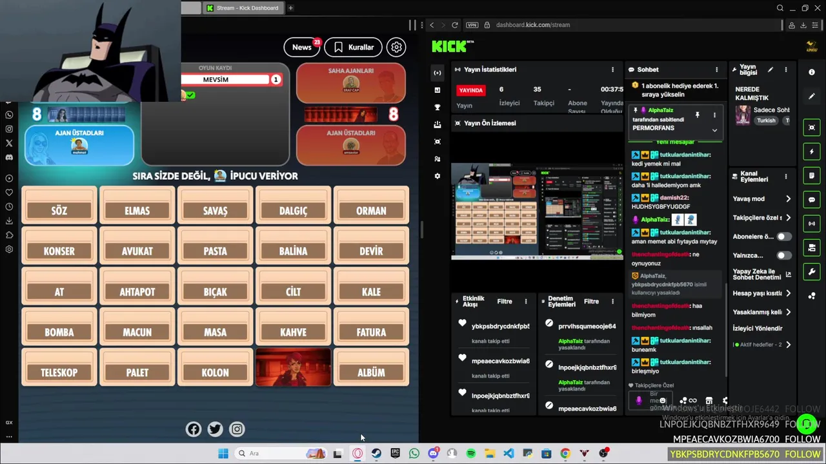Click blue team Ajan Üstadları card
This screenshot has width=826, height=464.
(79, 145)
